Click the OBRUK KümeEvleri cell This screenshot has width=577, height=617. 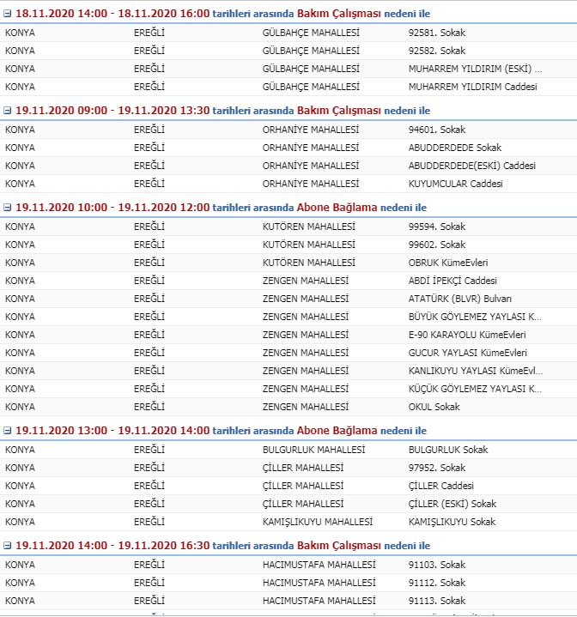coord(448,263)
